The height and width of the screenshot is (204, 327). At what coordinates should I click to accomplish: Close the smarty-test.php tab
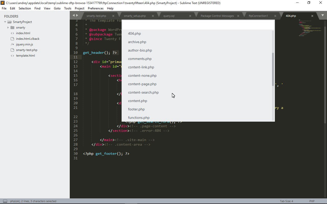click(x=113, y=16)
